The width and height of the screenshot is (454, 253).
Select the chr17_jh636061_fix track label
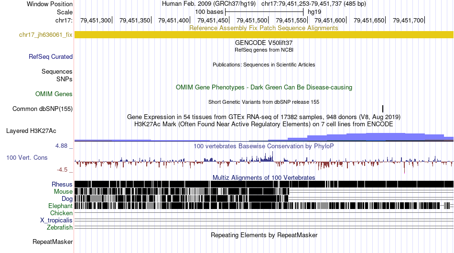[45, 35]
